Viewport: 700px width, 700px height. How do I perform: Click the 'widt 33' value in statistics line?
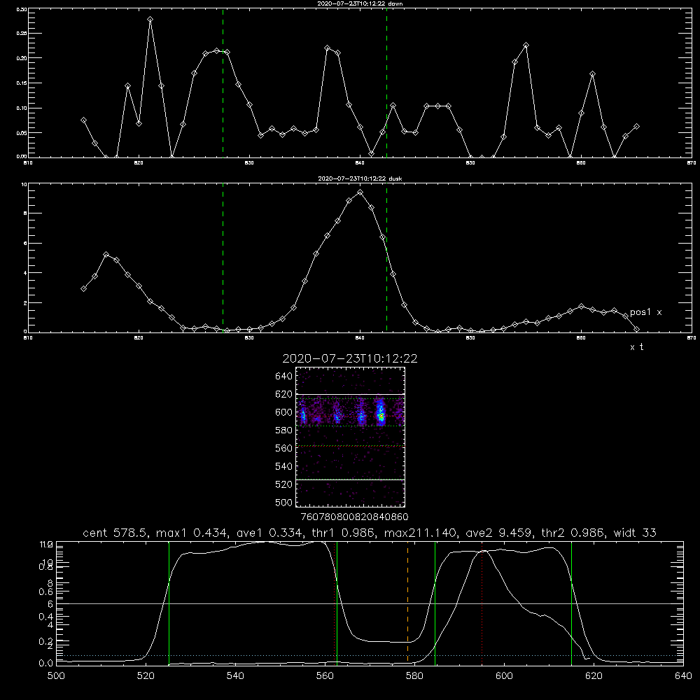[635, 533]
